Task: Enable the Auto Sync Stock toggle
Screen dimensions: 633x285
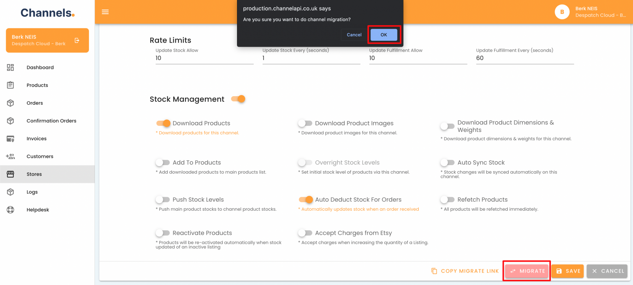Action: pos(447,162)
